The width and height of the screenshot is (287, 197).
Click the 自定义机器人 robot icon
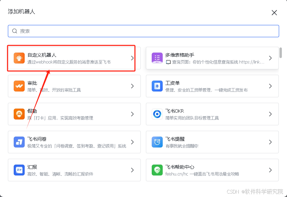click(x=19, y=58)
